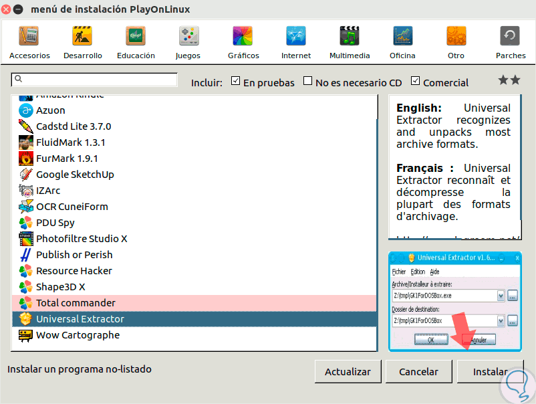Click the Cancelar button
This screenshot has height=404, width=536.
point(419,371)
